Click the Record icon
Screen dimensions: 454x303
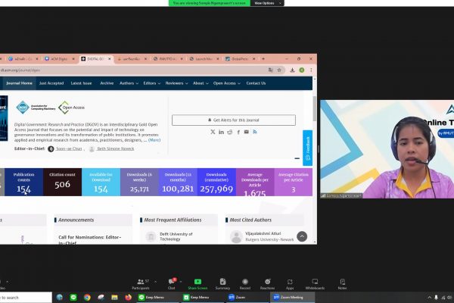245,282
